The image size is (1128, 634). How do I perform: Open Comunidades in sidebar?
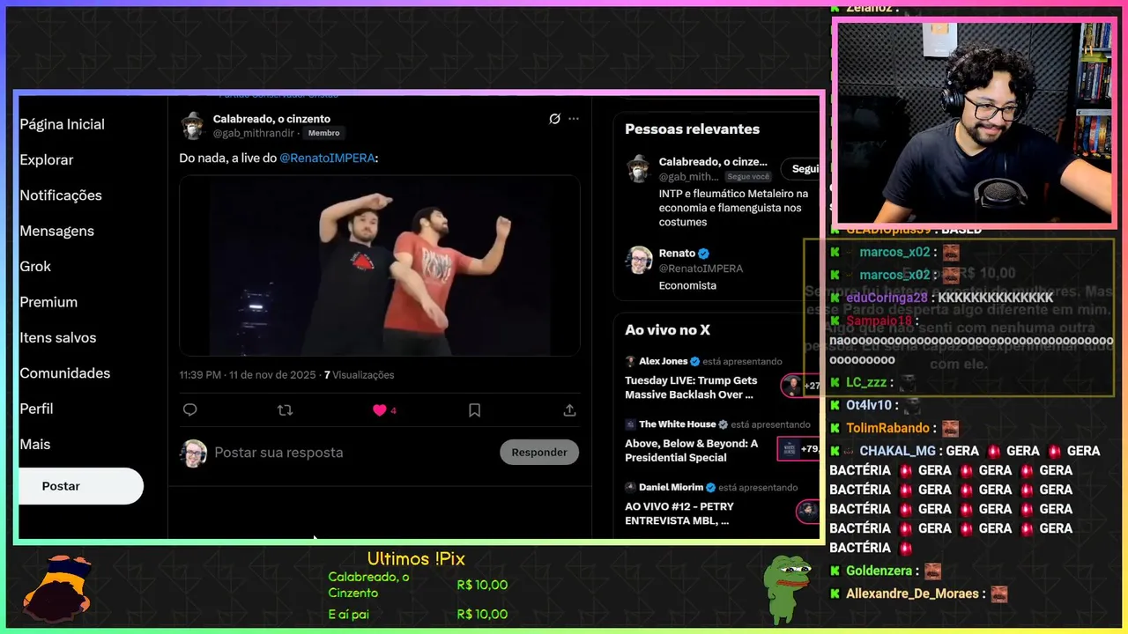[65, 373]
